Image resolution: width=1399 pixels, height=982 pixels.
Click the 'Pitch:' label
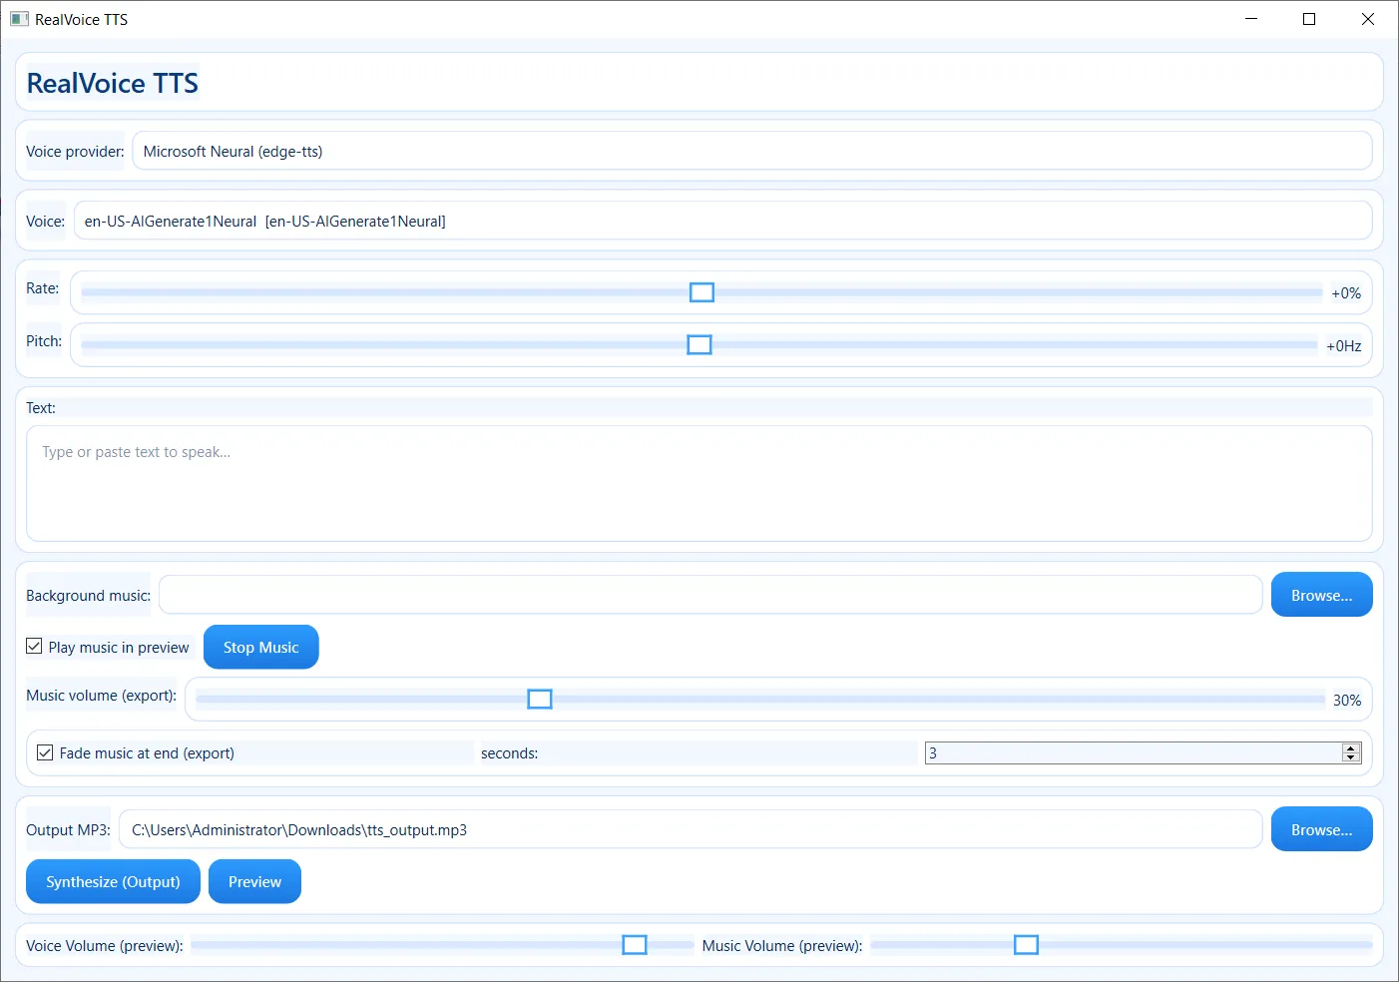tap(44, 341)
